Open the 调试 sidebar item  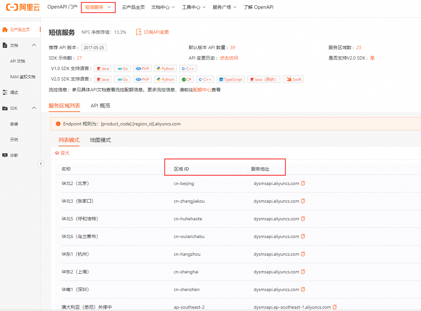[x=14, y=93]
